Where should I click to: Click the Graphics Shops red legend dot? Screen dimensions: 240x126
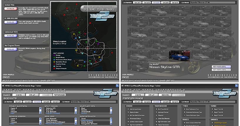click(54, 64)
